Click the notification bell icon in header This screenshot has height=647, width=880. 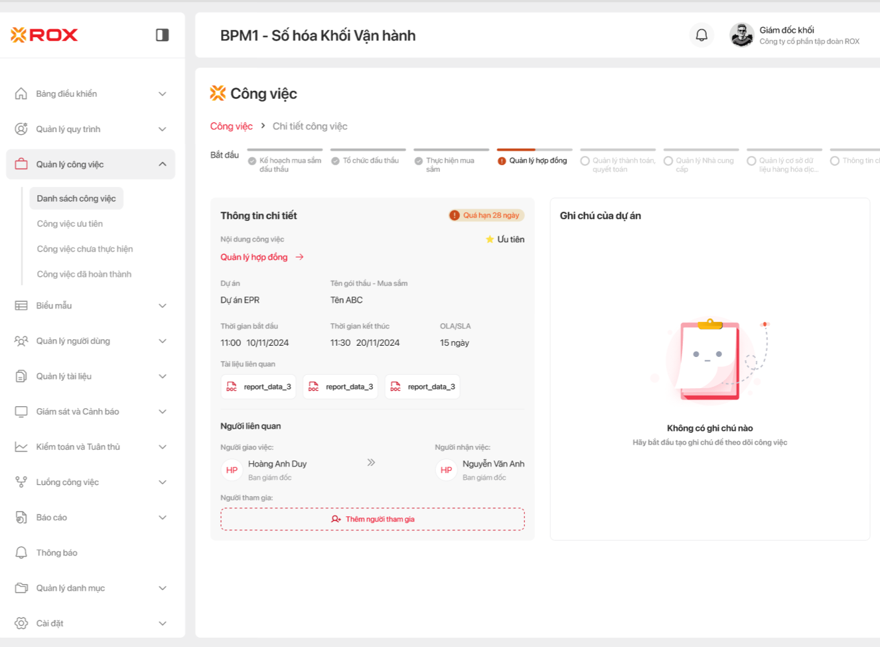[701, 35]
